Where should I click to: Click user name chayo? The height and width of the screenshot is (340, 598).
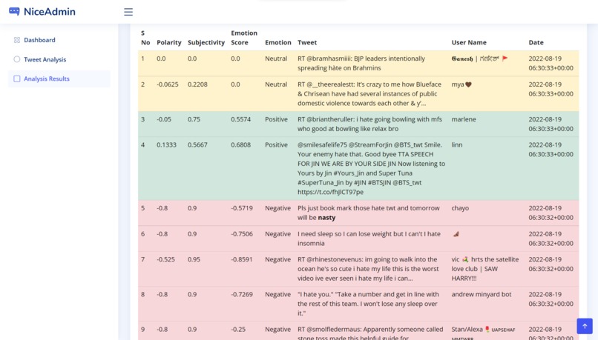460,208
